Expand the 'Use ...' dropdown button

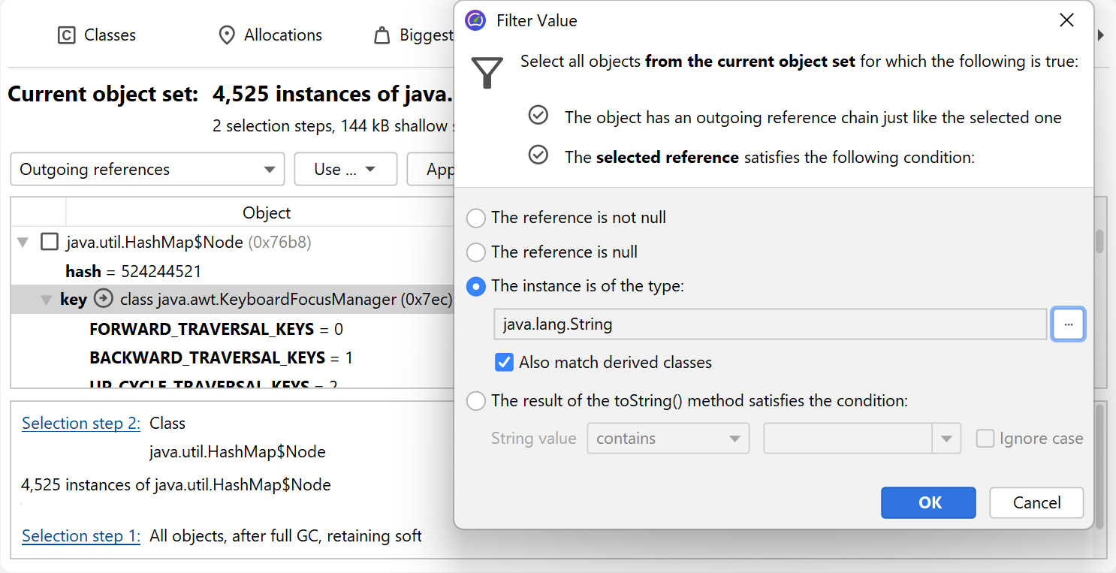click(345, 170)
